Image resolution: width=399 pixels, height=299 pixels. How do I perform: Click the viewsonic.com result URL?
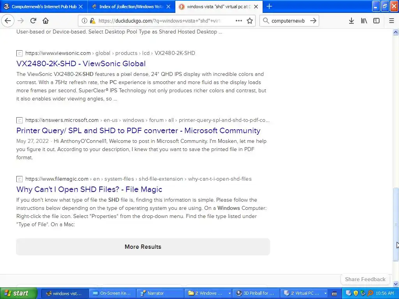pyautogui.click(x=58, y=53)
